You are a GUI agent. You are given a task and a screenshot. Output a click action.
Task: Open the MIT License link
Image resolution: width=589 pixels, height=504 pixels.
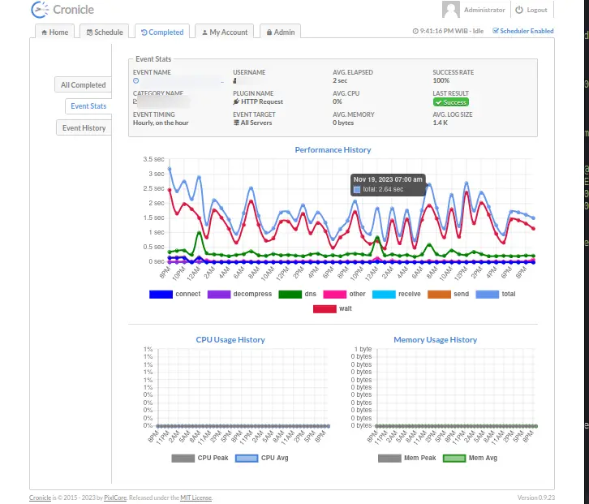(x=196, y=498)
